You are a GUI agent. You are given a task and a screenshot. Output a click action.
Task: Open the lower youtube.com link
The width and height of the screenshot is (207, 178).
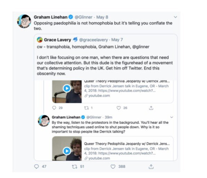[x=99, y=158]
